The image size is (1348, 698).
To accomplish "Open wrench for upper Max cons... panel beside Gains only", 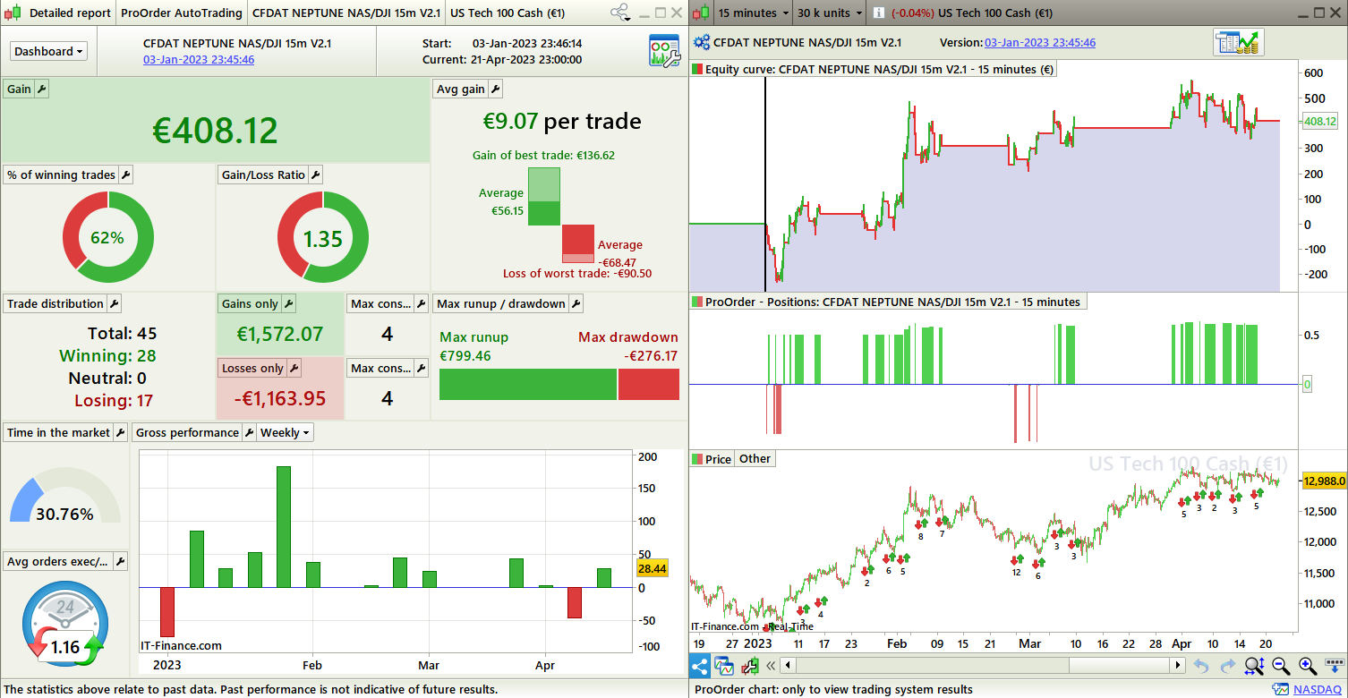I will click(421, 303).
